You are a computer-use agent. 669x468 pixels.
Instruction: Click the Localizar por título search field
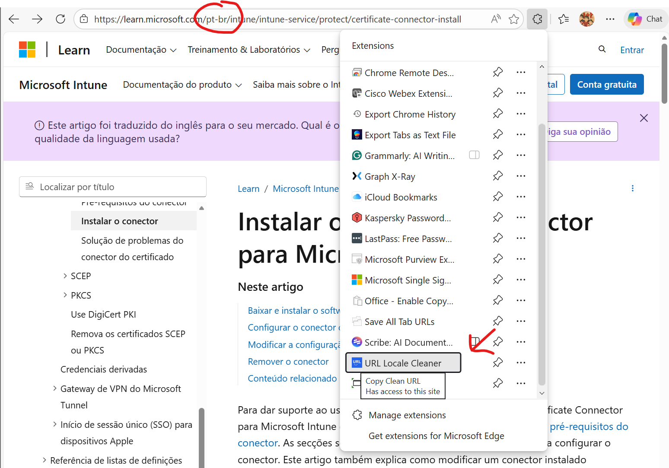[112, 187]
